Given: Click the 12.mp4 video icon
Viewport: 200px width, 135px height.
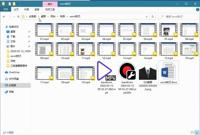Looking at the screenshot, I should tap(106, 49).
